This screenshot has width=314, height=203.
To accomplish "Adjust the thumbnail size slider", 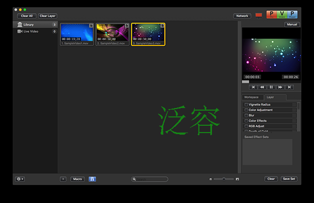I will pyautogui.click(x=223, y=179).
